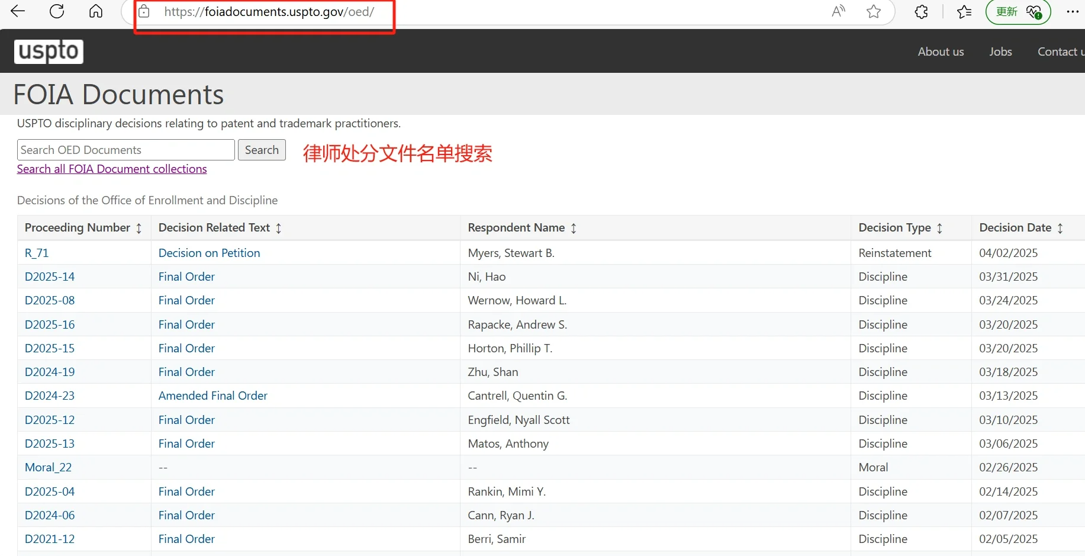Image resolution: width=1085 pixels, height=556 pixels.
Task: Open the Jobs menu item
Action: point(1000,52)
